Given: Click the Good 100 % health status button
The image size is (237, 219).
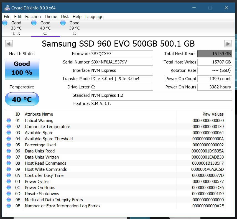Looking at the screenshot, I should 22,69.
